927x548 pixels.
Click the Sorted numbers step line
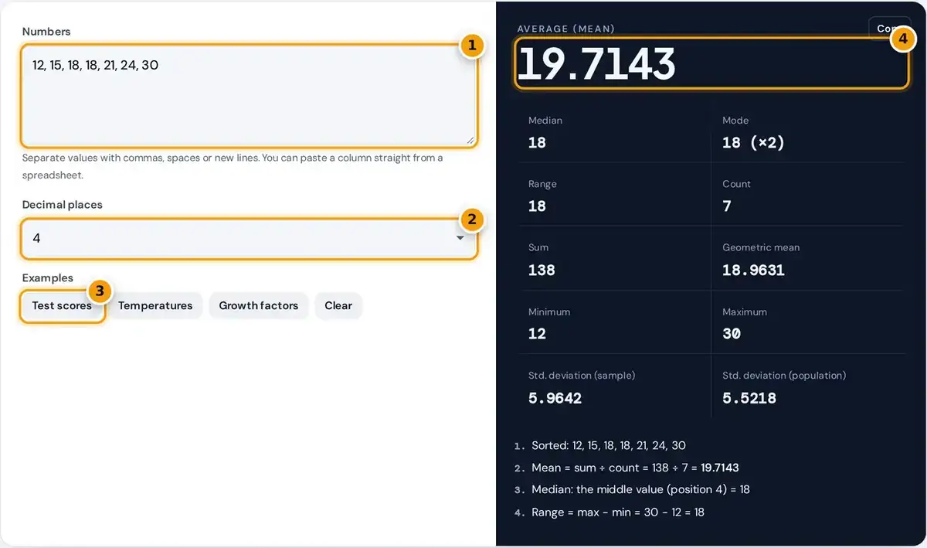(x=608, y=445)
